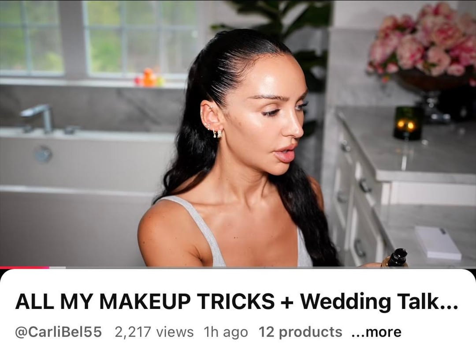Click the "2,217 views" count
Viewport: 476px width, 357px height.
(x=154, y=332)
